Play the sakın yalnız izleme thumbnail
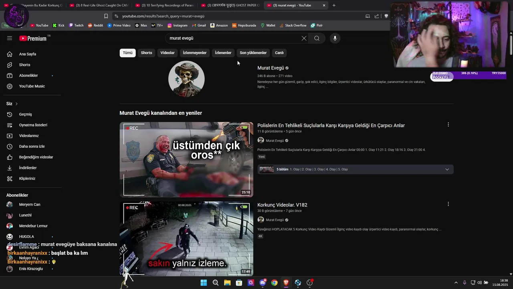Screen dimensions: 513x289 click(x=186, y=239)
